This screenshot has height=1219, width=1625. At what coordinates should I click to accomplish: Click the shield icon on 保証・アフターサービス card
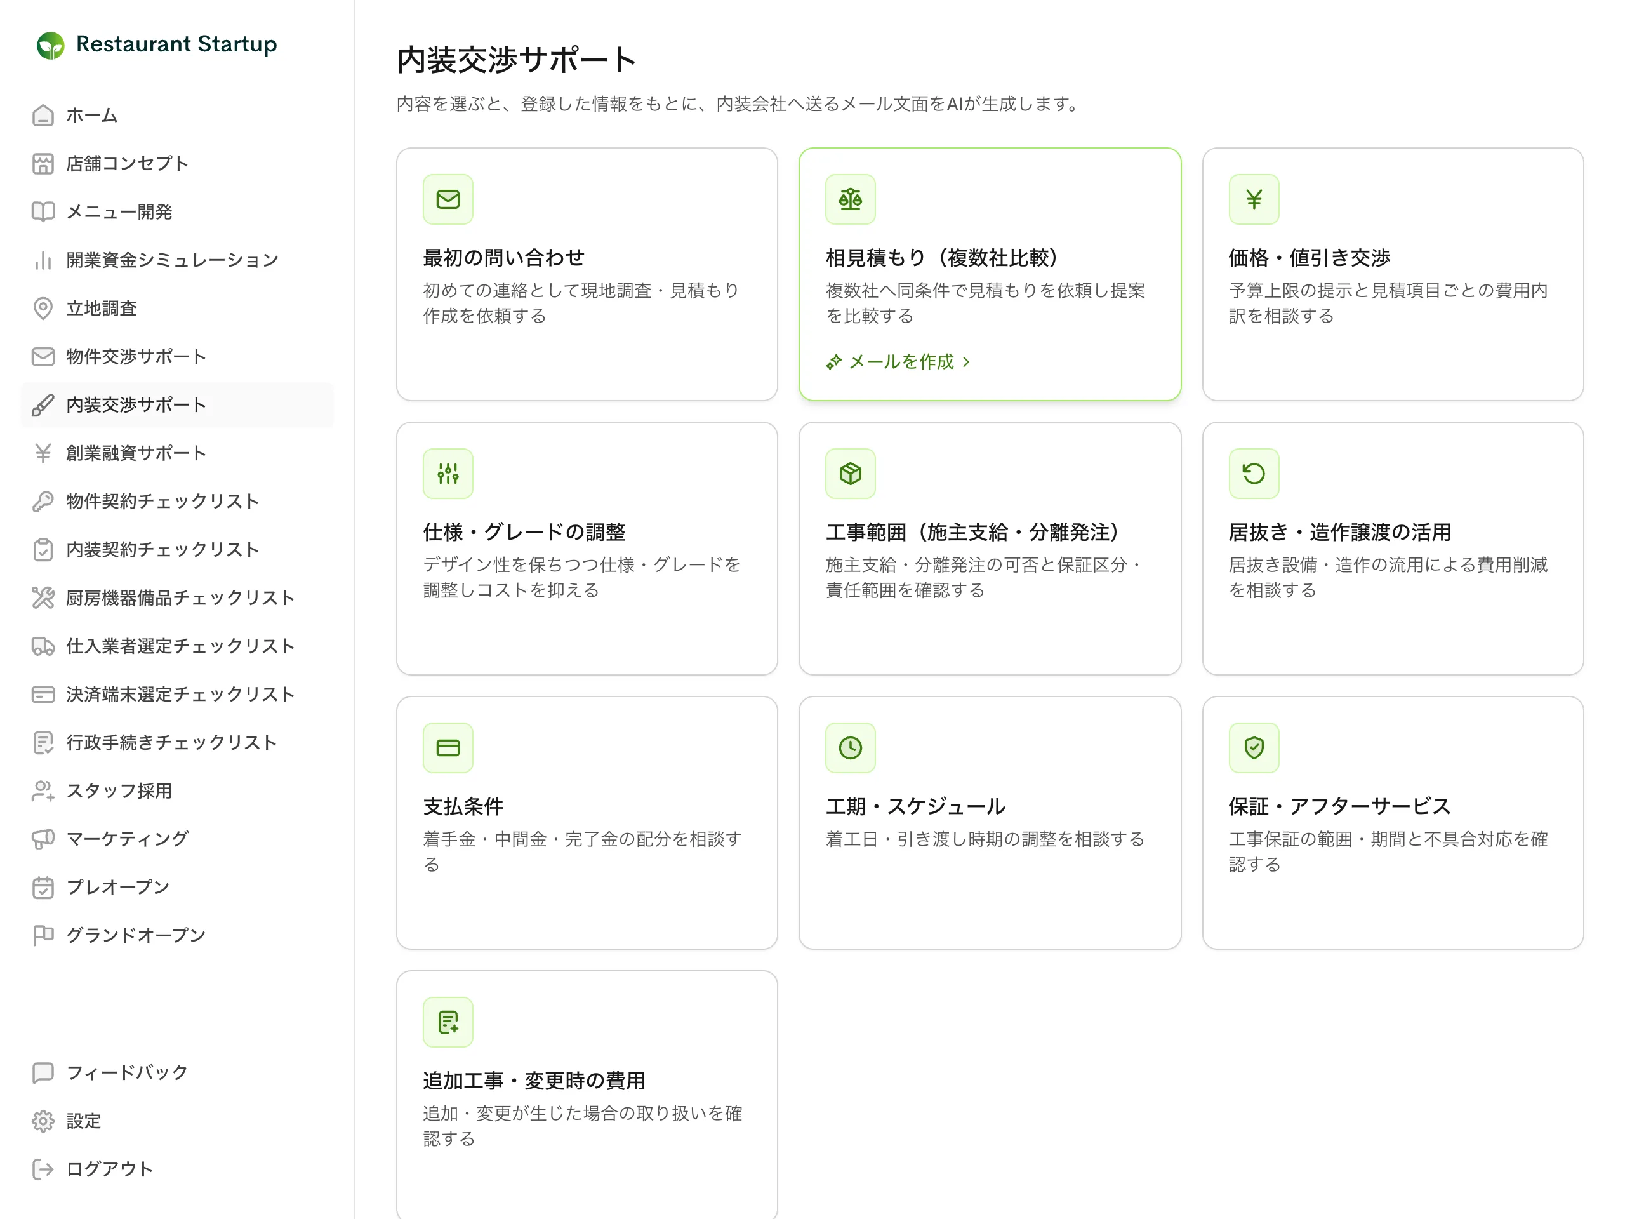1254,748
